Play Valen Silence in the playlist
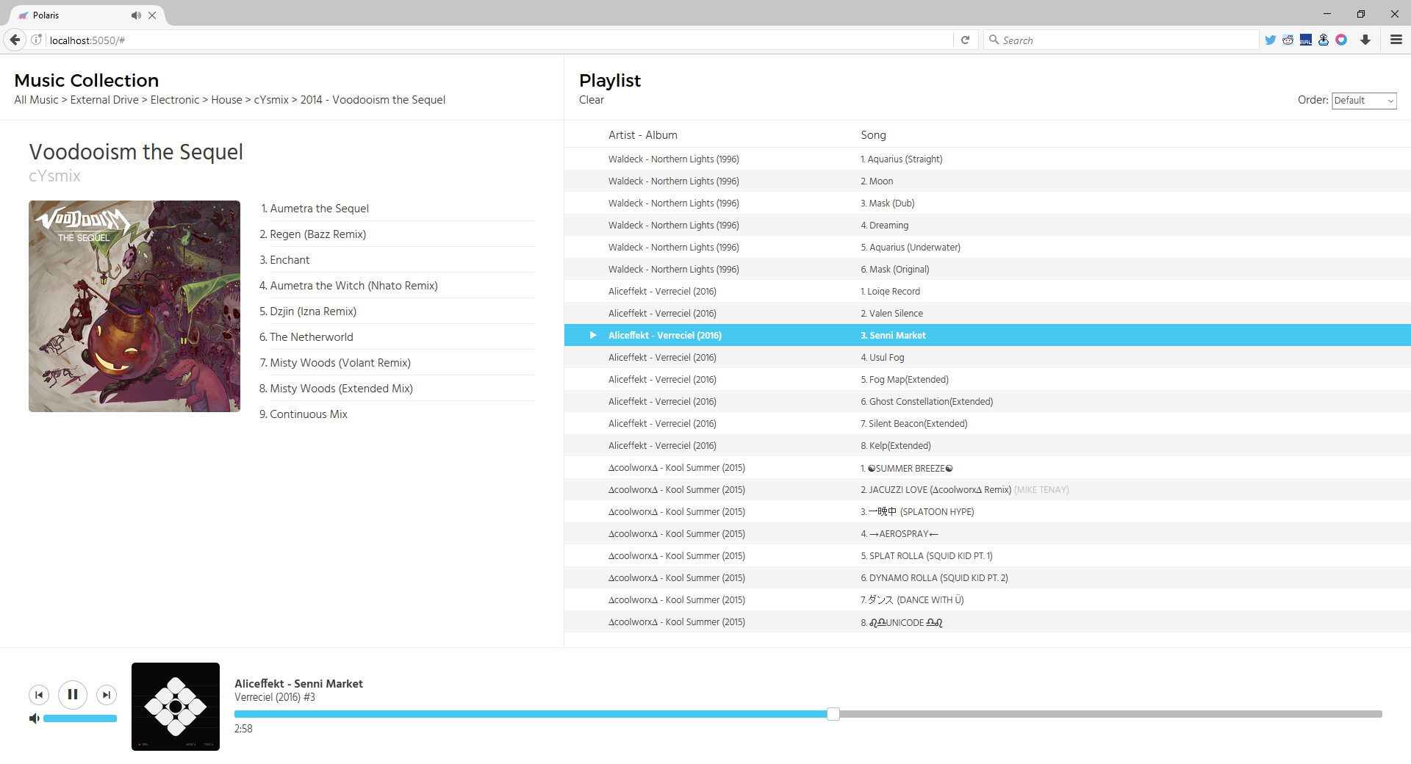This screenshot has height=764, width=1411. pos(988,313)
